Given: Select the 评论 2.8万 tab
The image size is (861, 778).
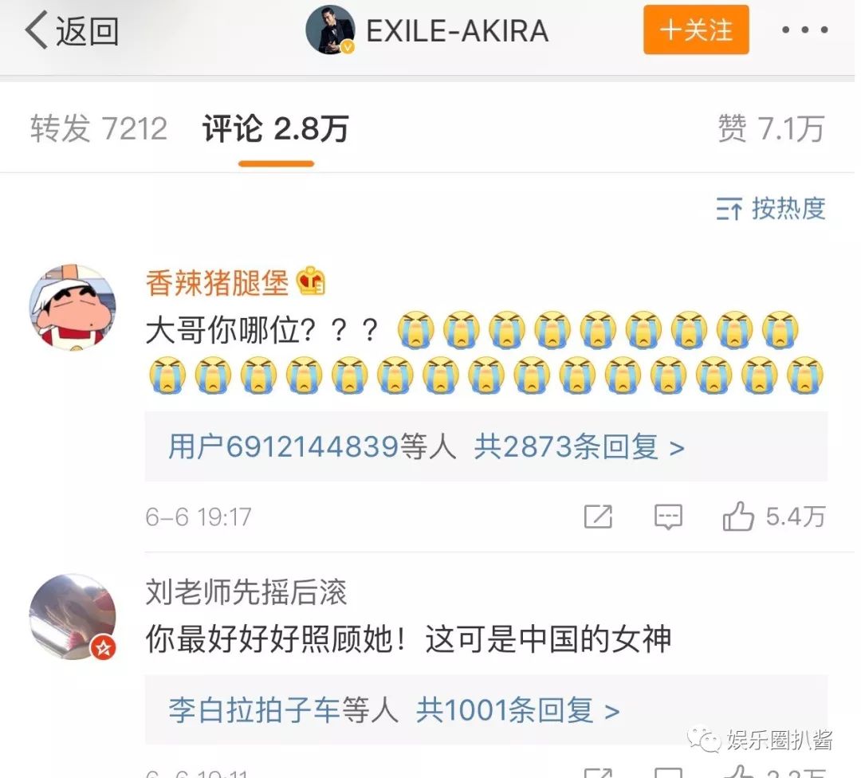Looking at the screenshot, I should point(276,129).
